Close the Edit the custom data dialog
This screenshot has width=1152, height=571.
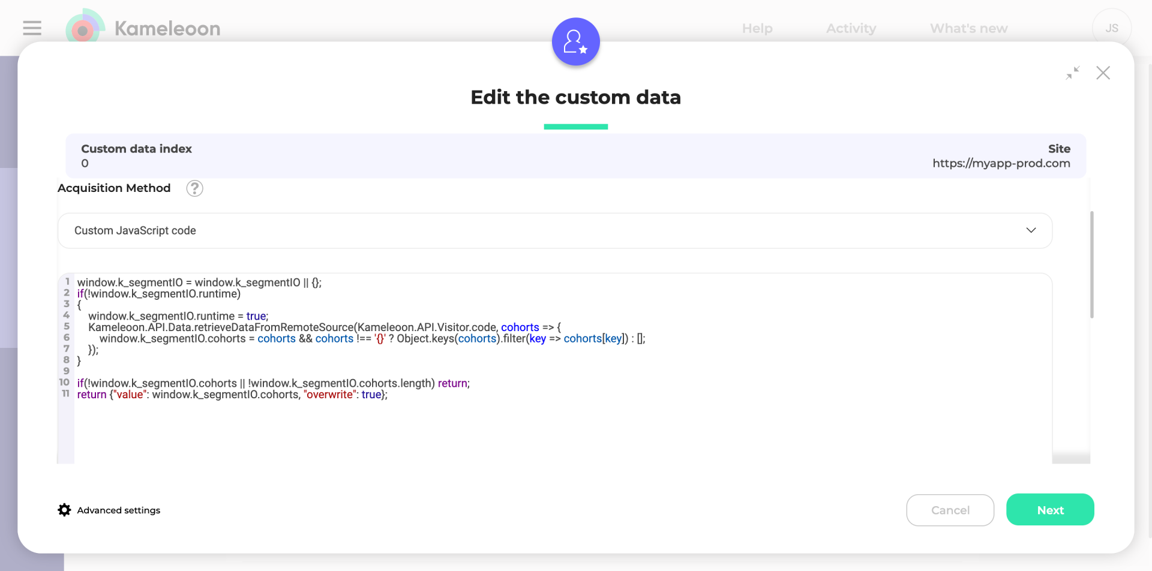point(1103,73)
